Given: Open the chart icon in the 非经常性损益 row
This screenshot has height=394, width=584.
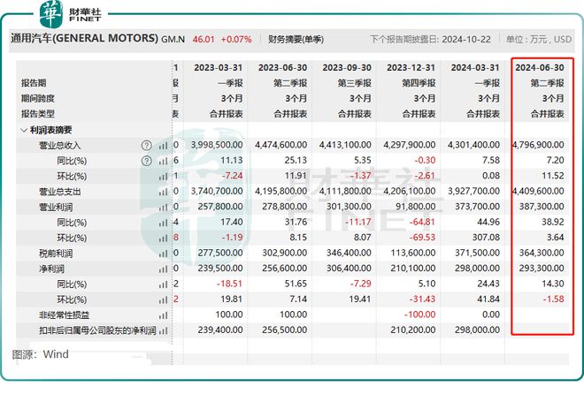Looking at the screenshot, I should coord(163,315).
